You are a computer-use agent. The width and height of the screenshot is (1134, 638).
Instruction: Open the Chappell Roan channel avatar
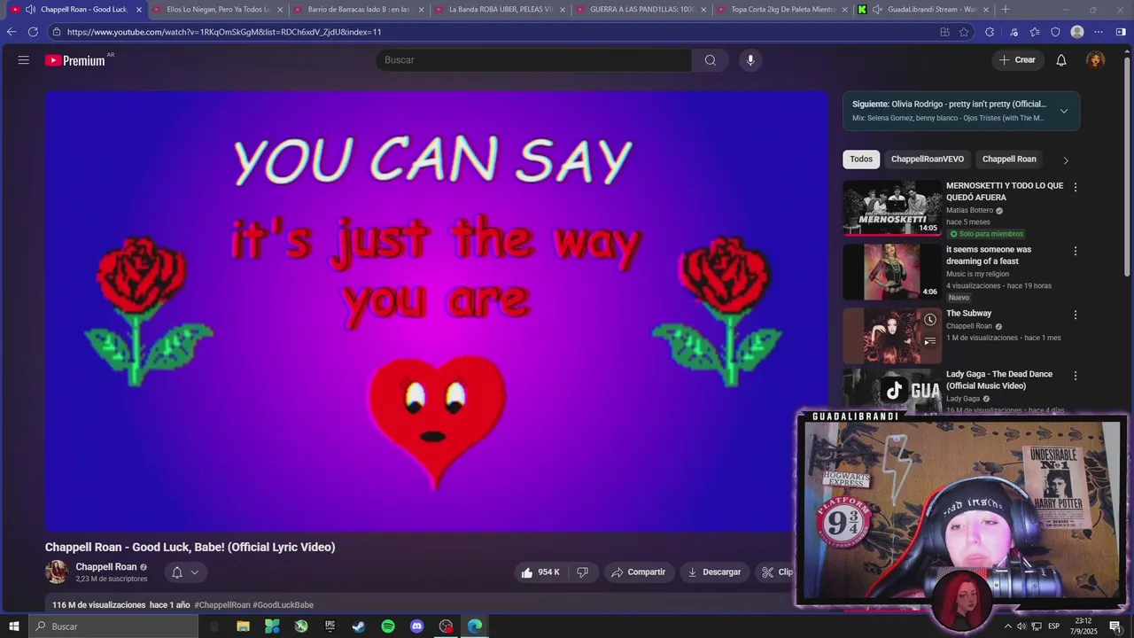(57, 572)
